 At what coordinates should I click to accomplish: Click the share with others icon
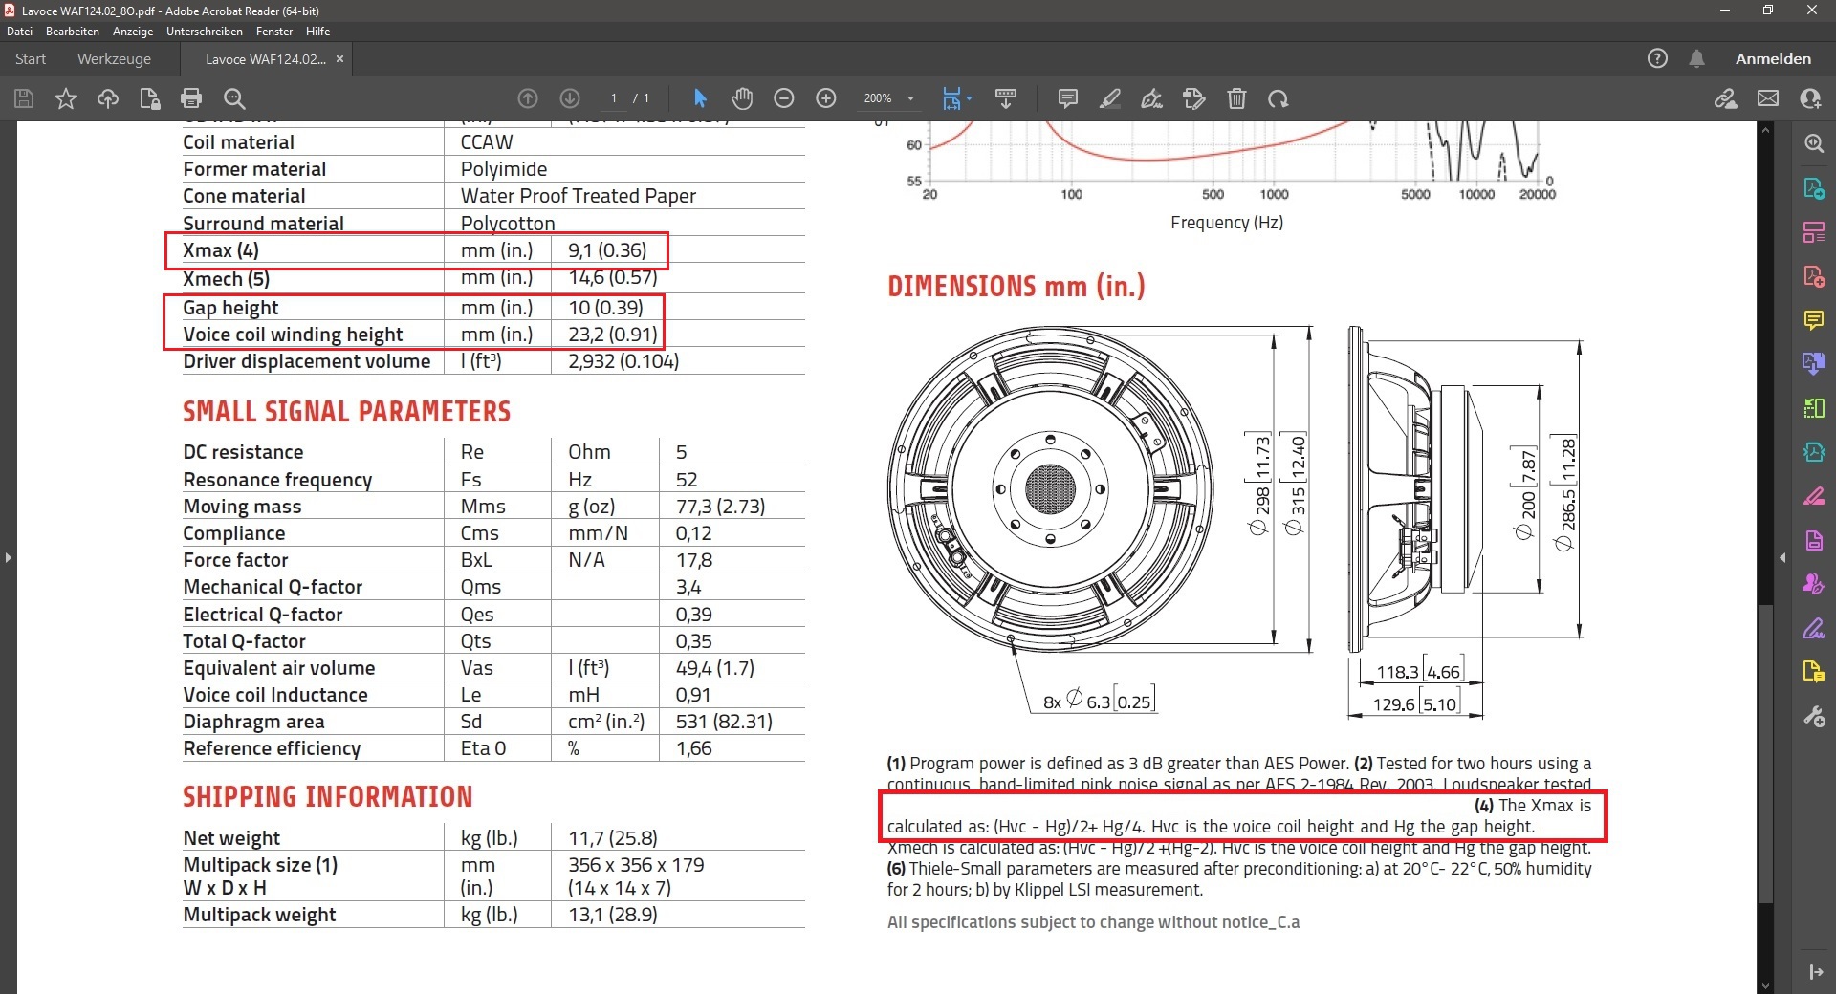click(1810, 98)
